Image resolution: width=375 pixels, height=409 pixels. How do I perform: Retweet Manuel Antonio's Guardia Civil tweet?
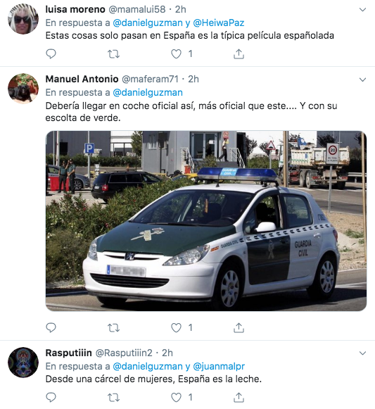pos(113,327)
